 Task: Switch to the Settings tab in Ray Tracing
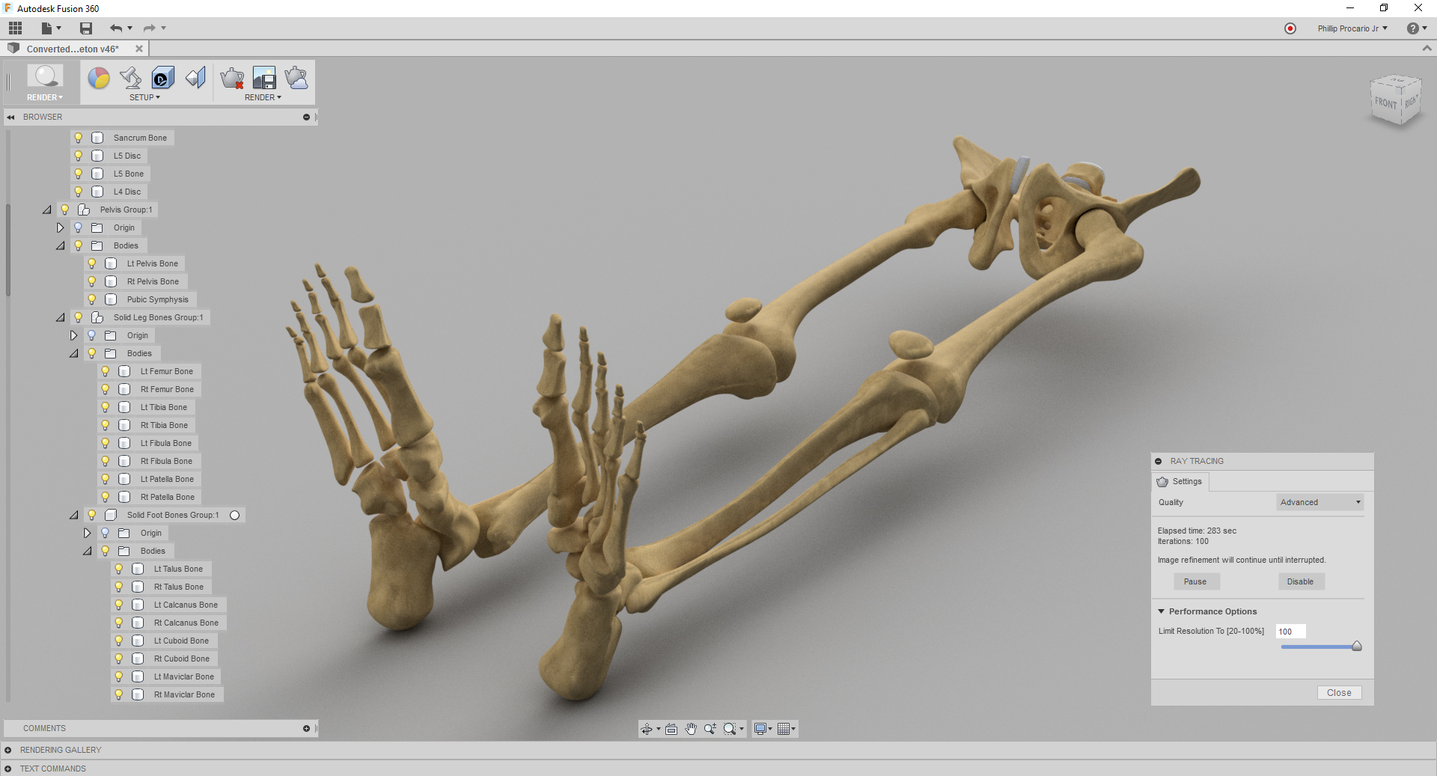[x=1180, y=481]
